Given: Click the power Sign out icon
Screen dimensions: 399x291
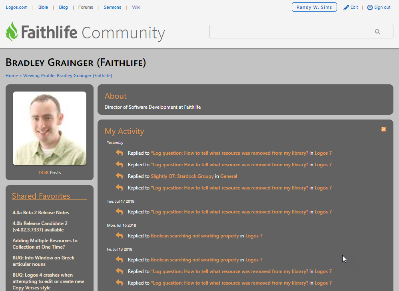Looking at the screenshot, I should (x=370, y=7).
